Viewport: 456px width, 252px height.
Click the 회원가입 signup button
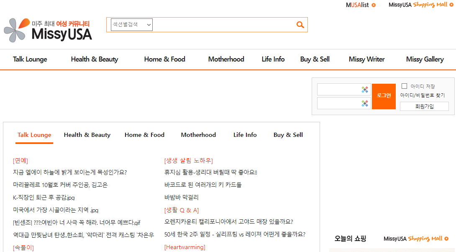[x=424, y=106]
